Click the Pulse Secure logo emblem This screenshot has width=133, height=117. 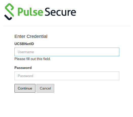9,12
